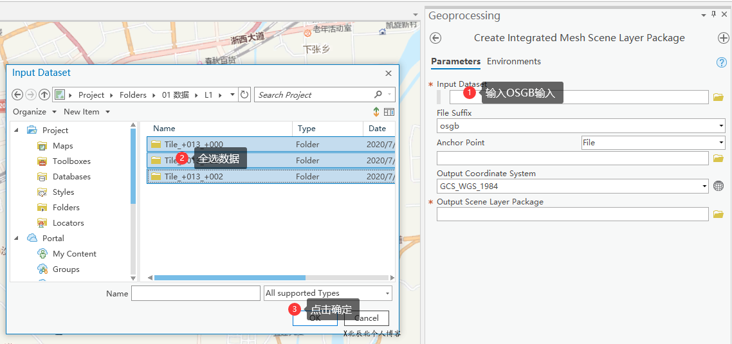Screen dimensions: 732x344
Task: Open the Organize menu
Action: tap(34, 112)
